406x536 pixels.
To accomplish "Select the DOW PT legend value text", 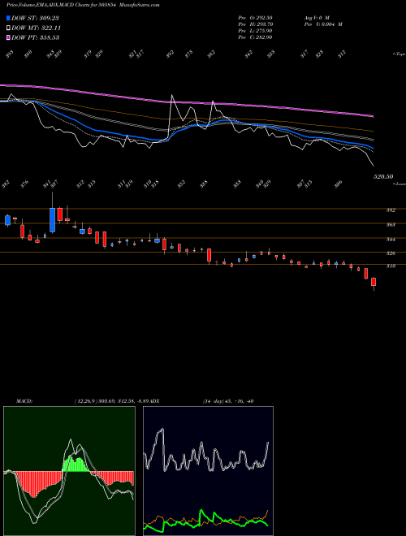I will click(36, 37).
